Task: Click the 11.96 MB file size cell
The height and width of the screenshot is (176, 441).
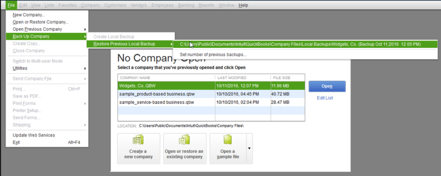Action: click(288, 85)
